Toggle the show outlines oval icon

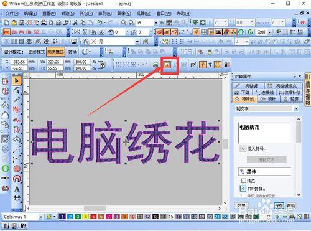174,32
